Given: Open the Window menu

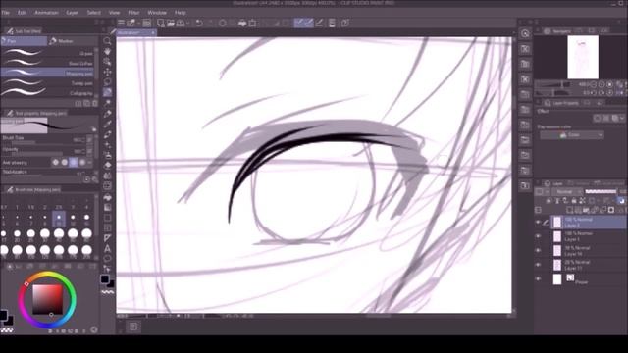Looking at the screenshot, I should coord(157,13).
